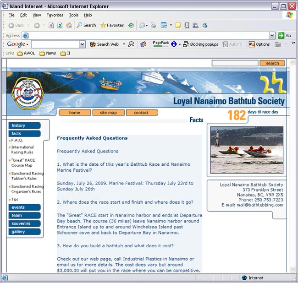Click the orange search button on page
The width and height of the screenshot is (298, 283).
(x=272, y=63)
